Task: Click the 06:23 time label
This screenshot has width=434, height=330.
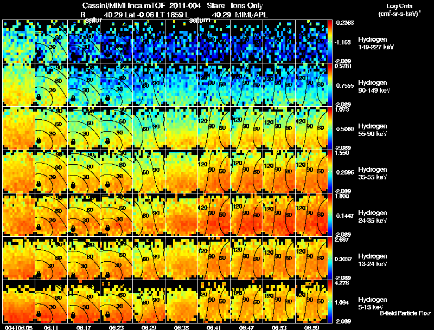Action: (116, 327)
